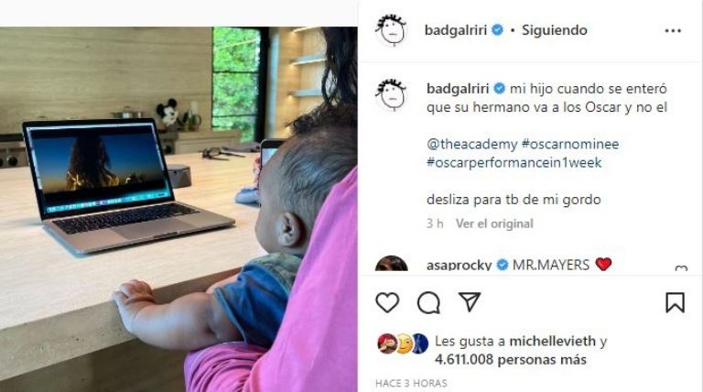Click Ver el original translation link
703x392 pixels.
point(494,223)
